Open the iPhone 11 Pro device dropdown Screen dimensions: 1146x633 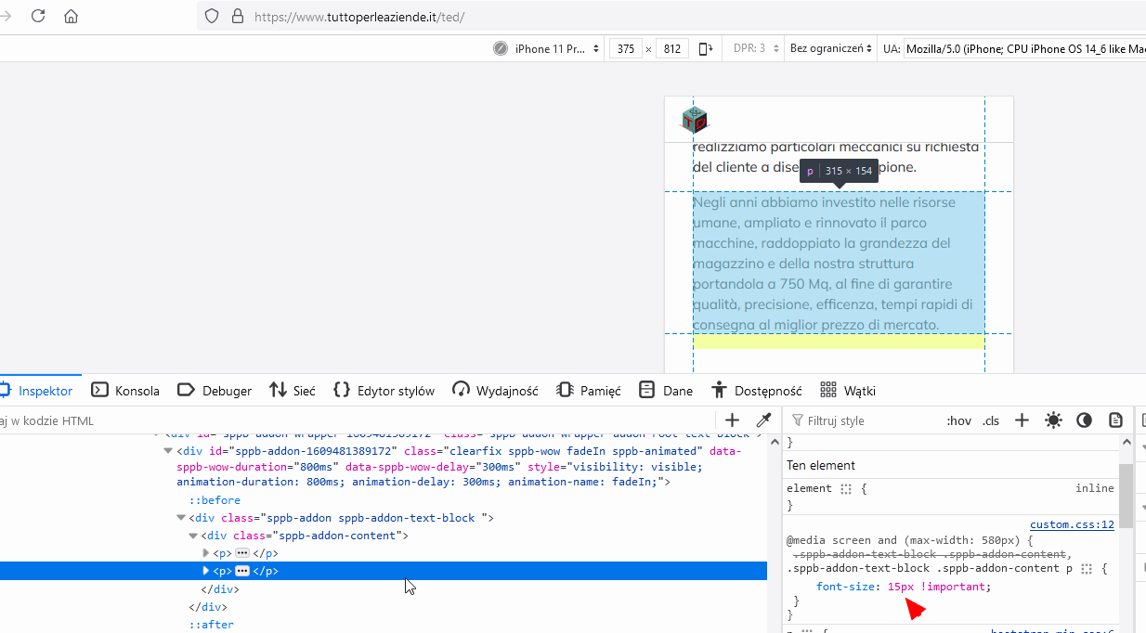(x=548, y=48)
